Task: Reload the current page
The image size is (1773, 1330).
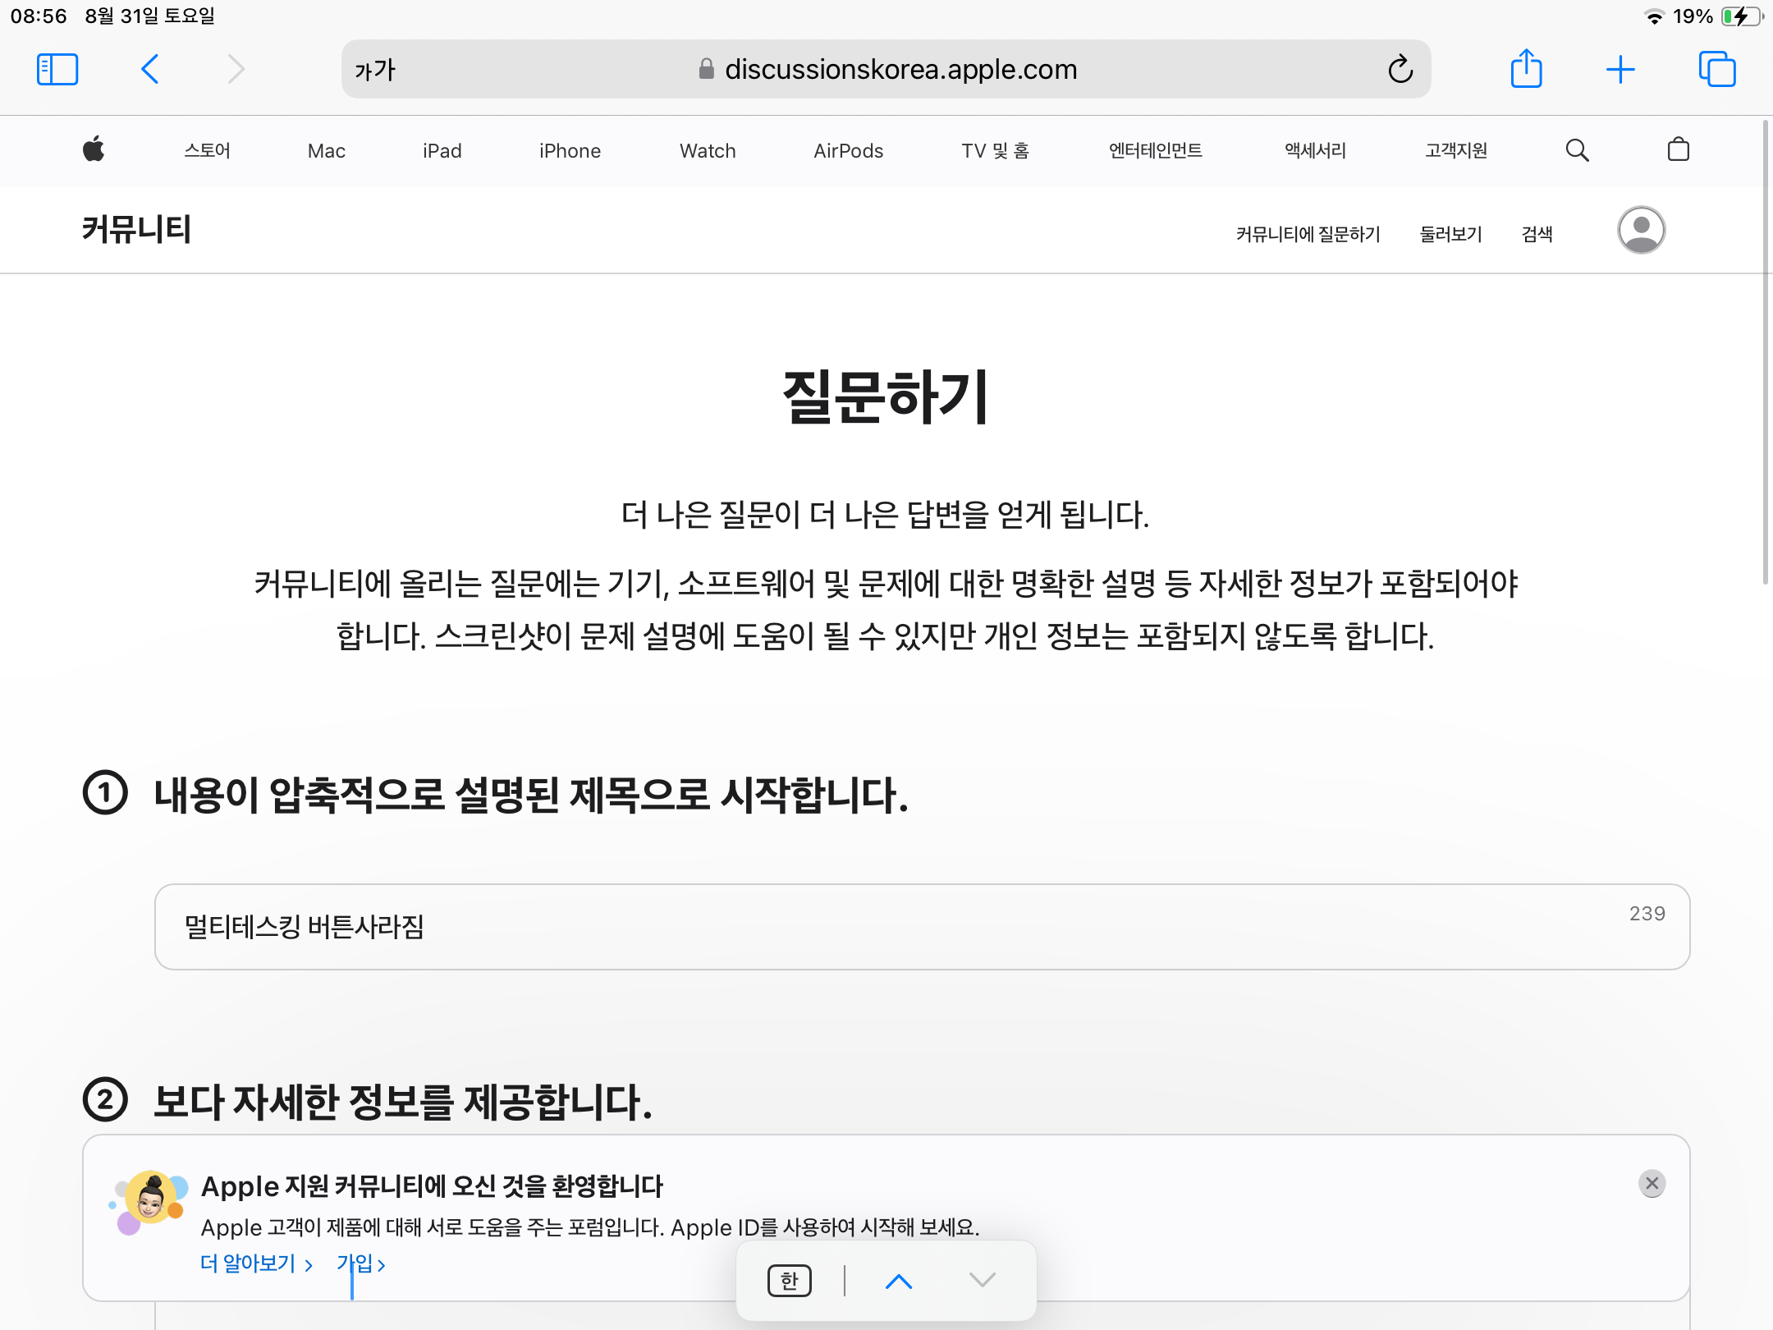Action: pos(1400,70)
